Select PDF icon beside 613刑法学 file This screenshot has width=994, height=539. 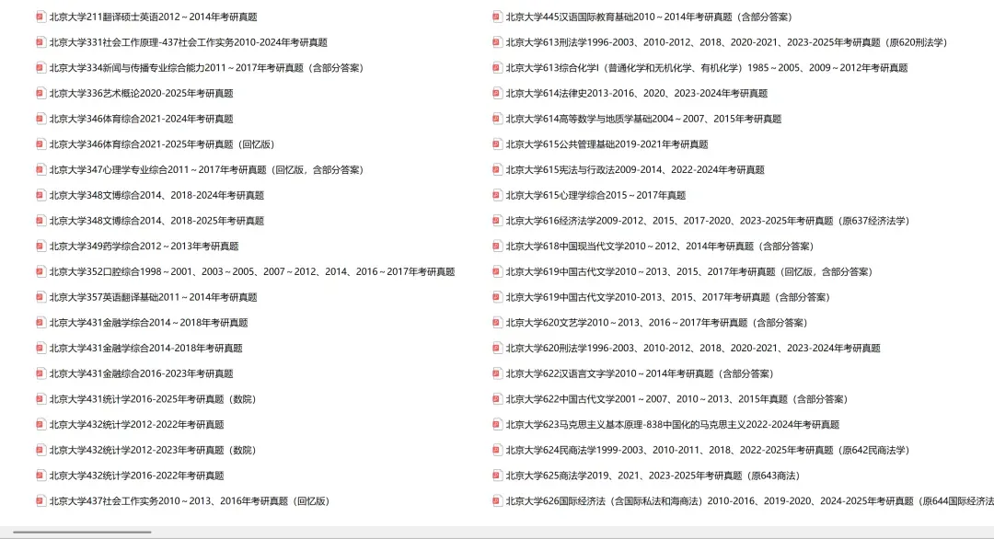(x=497, y=42)
